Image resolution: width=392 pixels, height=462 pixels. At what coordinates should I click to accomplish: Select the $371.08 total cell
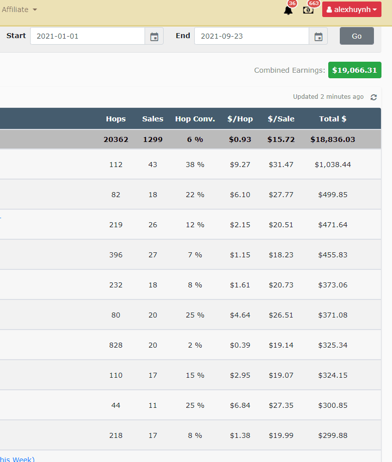pos(333,315)
